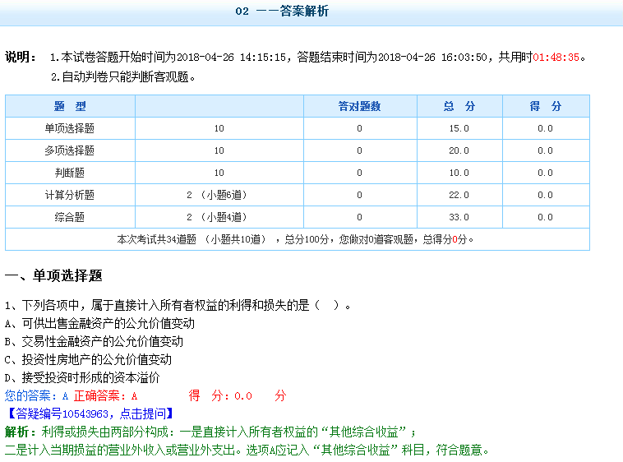The image size is (623, 462).
Task: Click the 一、单项选择题 section heading
Action: pos(53,275)
